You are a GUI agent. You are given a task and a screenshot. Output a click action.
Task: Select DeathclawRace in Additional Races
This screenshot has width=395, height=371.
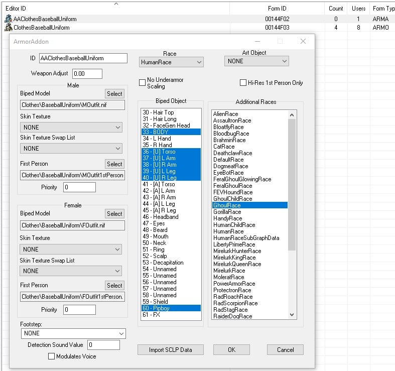[x=250, y=153]
